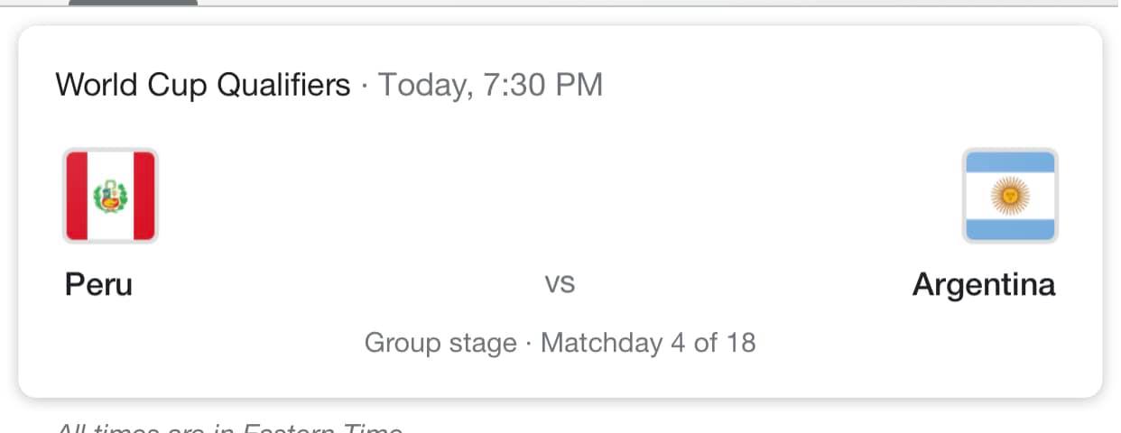Click the Peru flag icon
Image resolution: width=1121 pixels, height=433 pixels.
pos(110,196)
